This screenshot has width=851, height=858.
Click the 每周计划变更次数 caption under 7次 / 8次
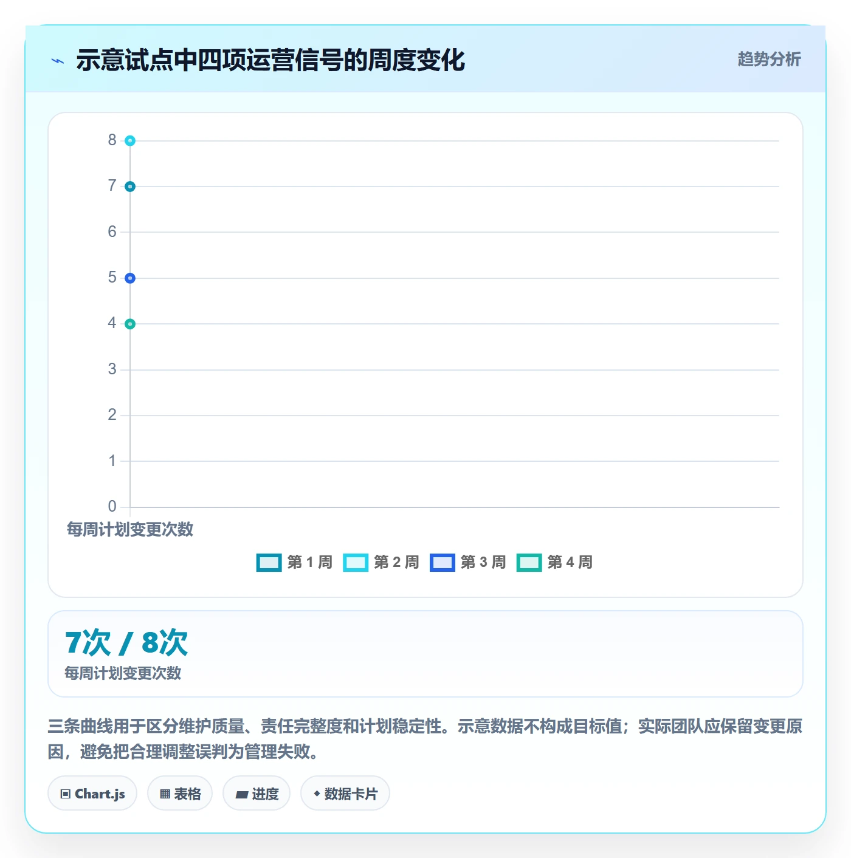pyautogui.click(x=123, y=673)
